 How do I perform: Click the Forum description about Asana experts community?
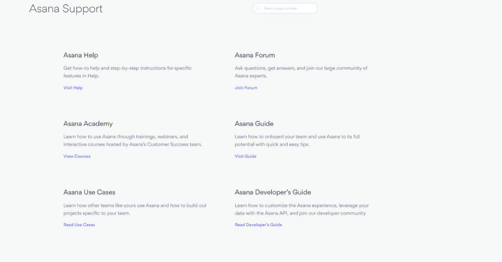pyautogui.click(x=301, y=72)
